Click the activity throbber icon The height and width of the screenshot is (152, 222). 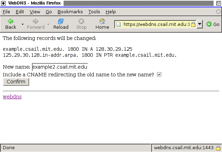point(218,12)
